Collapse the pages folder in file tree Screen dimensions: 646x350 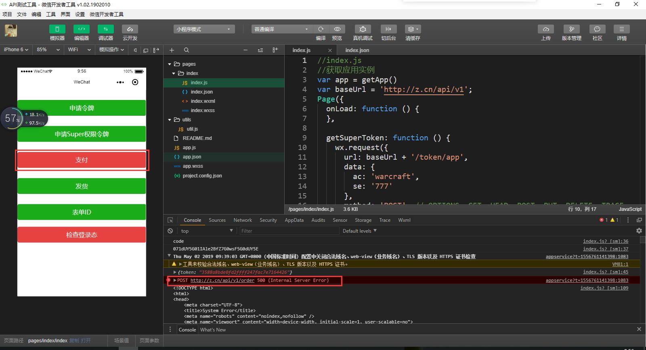pos(170,64)
